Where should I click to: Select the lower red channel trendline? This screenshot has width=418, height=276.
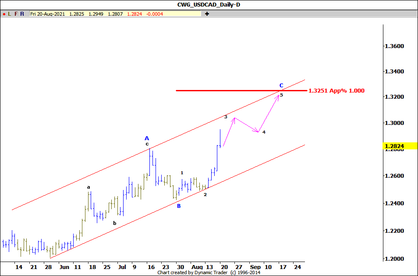[177, 201]
